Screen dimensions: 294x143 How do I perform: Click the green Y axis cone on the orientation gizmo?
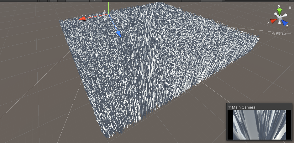tap(280, 11)
